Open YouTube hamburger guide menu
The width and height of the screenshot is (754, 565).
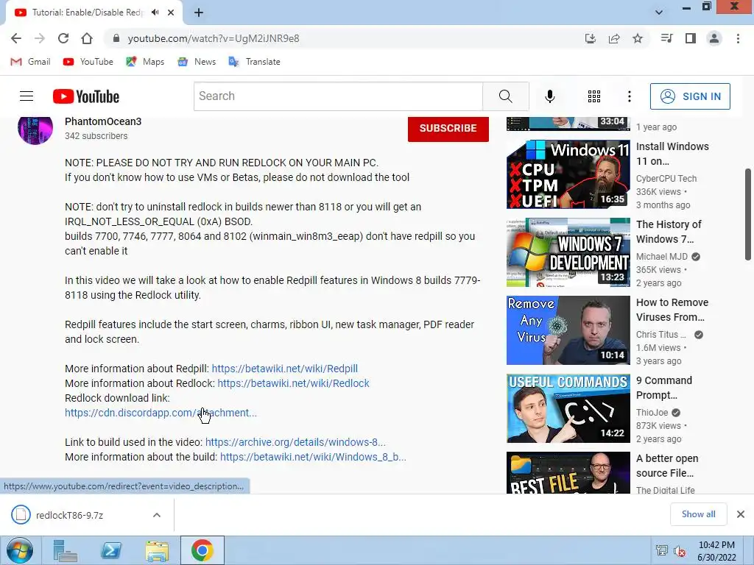(x=27, y=96)
